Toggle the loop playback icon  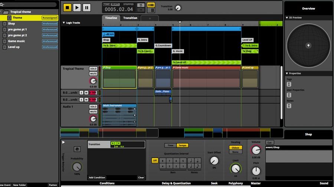click(141, 5)
